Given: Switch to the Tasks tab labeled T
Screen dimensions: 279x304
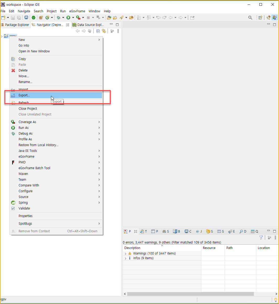Looking at the screenshot, I should 144,231.
